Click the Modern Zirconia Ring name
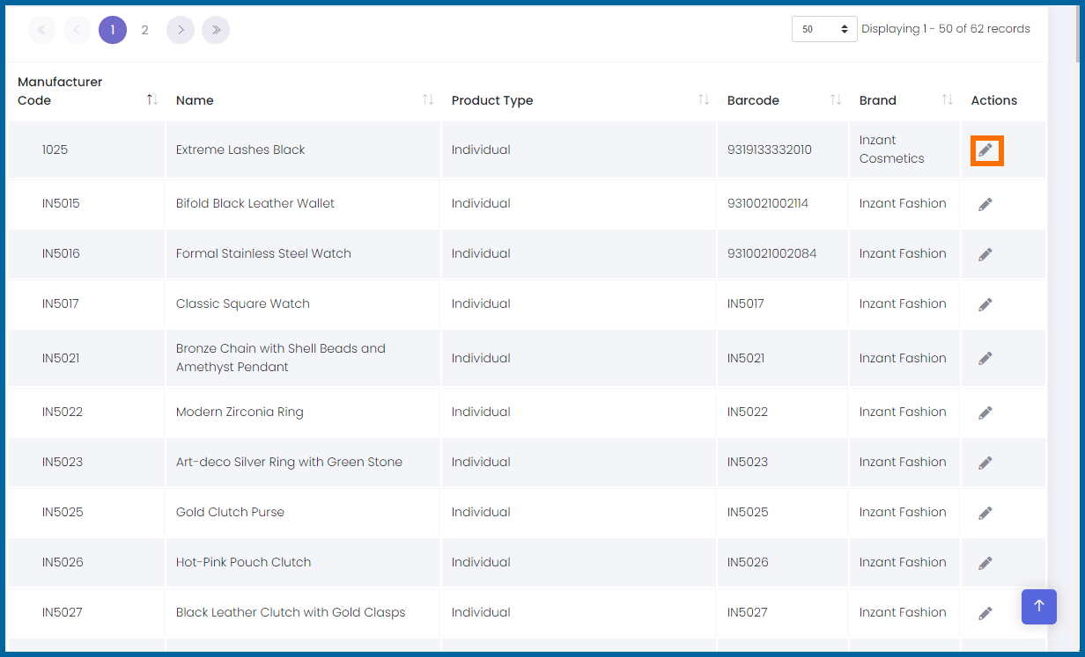 pos(240,412)
